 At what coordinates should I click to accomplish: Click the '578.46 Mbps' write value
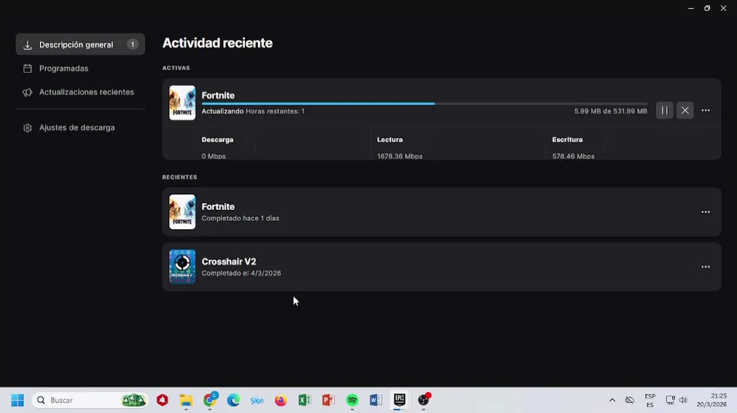point(573,156)
